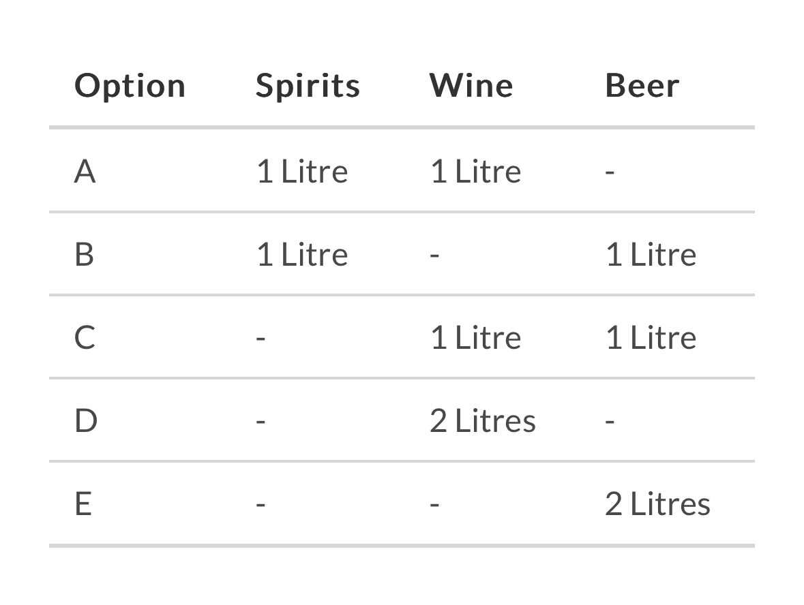This screenshot has width=804, height=605.
Task: Select the Wine value for option A
Action: point(475,171)
